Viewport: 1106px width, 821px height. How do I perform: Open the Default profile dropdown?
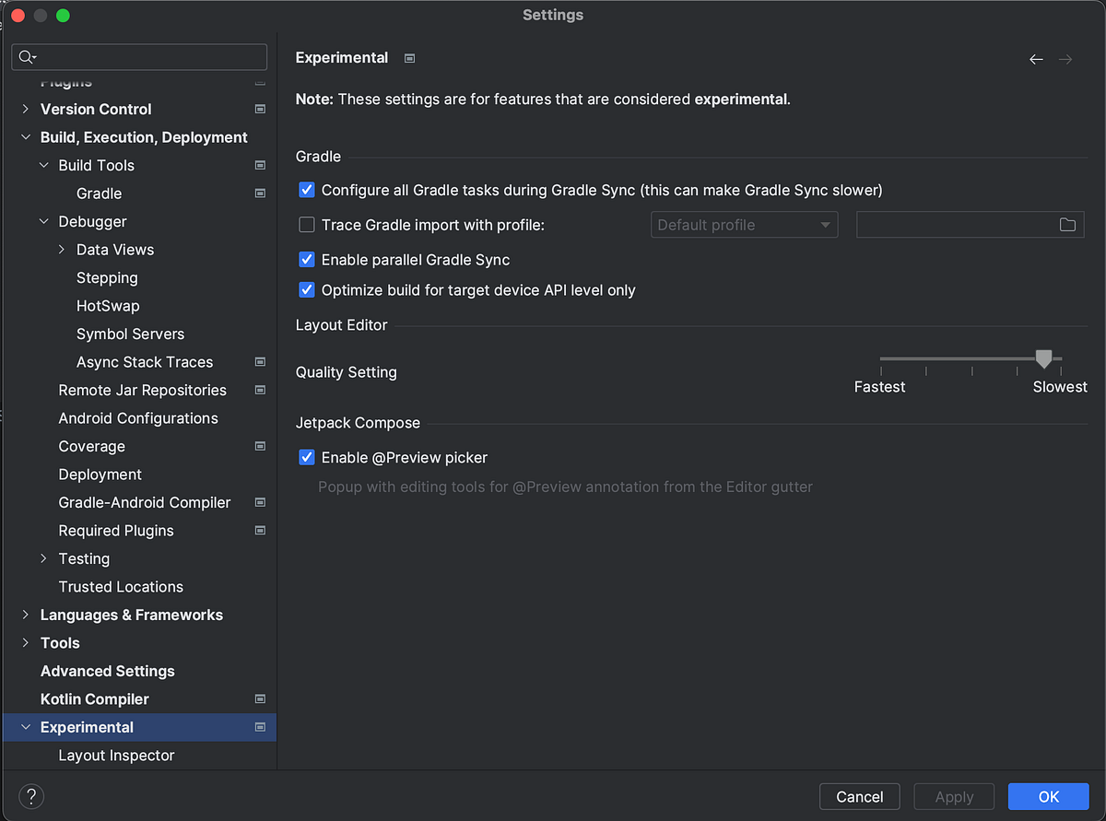click(x=744, y=225)
